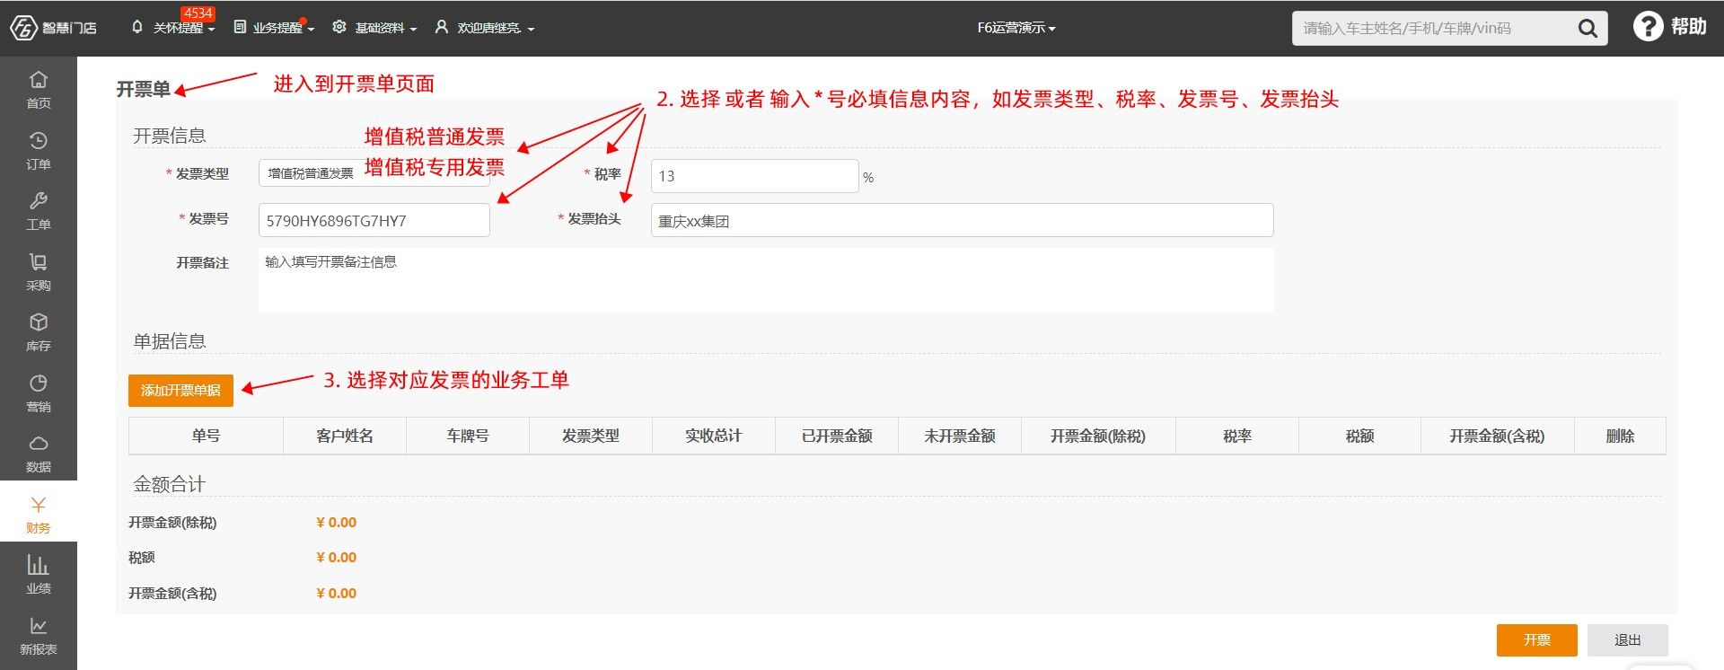Click the 添加开票单据 button
The width and height of the screenshot is (1724, 670).
click(180, 390)
